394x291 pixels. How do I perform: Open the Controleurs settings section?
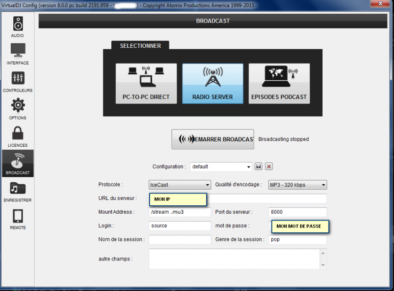click(x=18, y=82)
